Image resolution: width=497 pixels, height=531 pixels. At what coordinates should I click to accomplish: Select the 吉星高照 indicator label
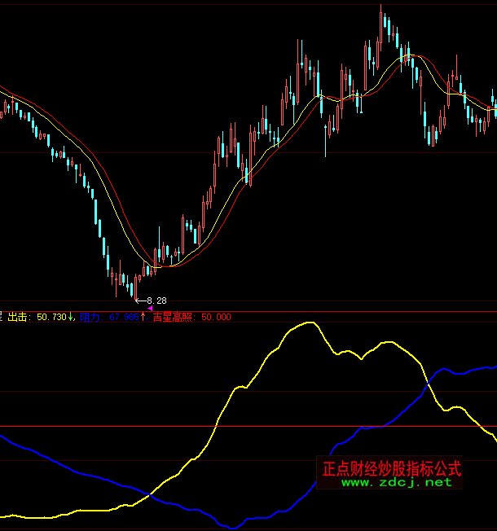tap(176, 317)
